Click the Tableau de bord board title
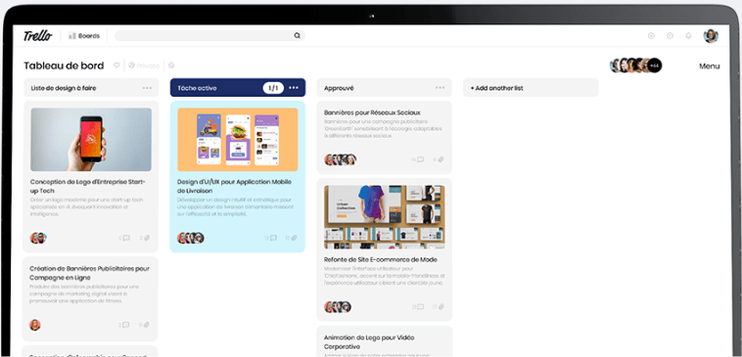Screen dimensions: 742x357 (x=64, y=66)
